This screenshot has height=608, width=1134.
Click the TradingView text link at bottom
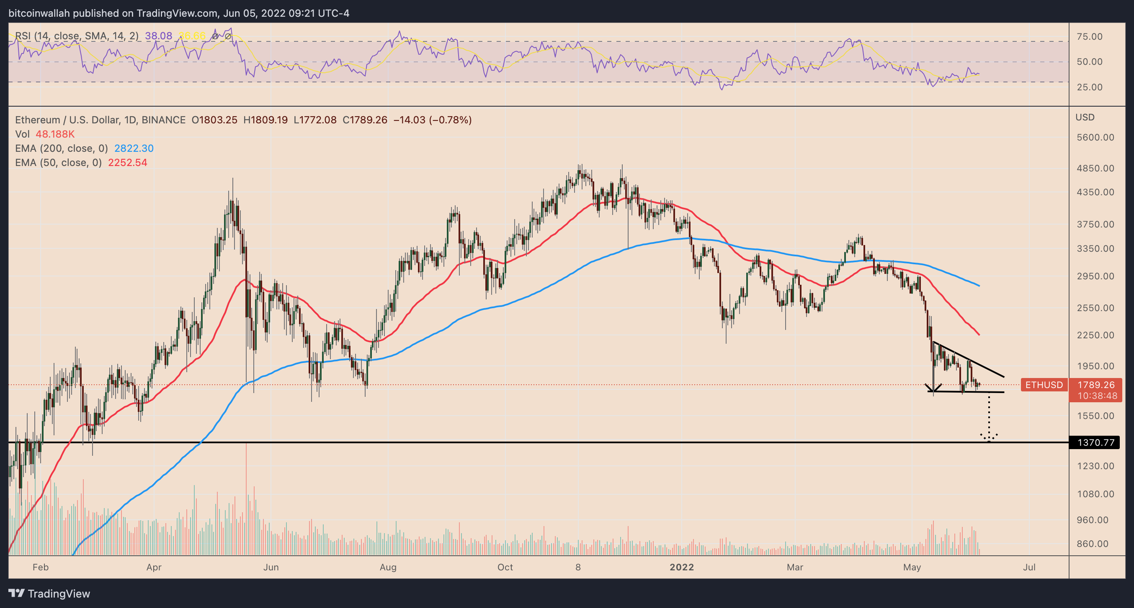[x=59, y=594]
